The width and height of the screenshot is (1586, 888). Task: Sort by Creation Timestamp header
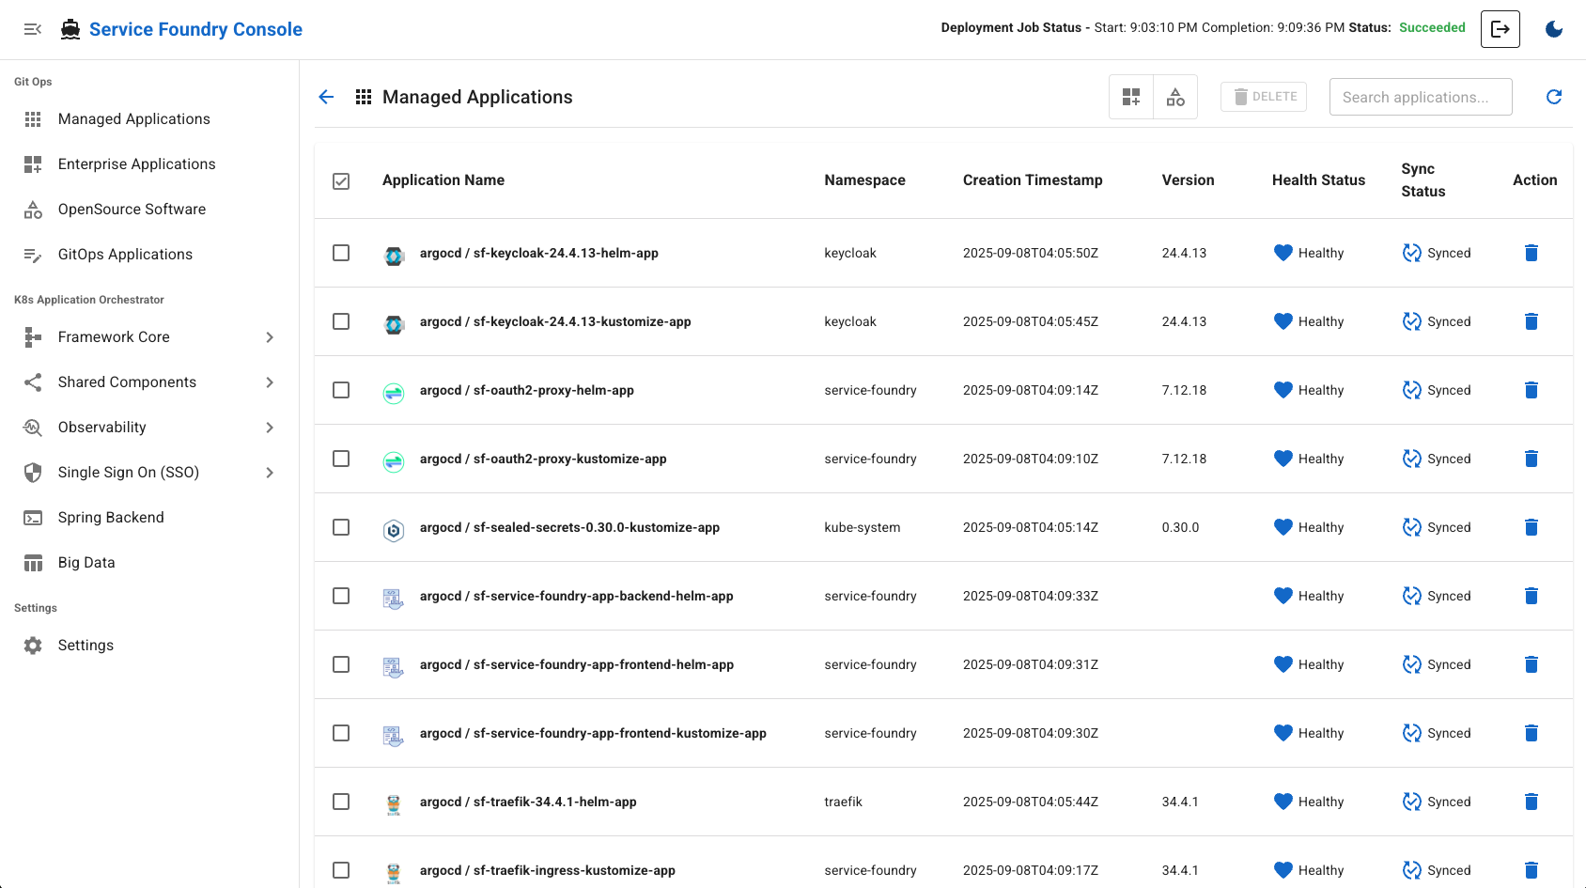(x=1033, y=180)
